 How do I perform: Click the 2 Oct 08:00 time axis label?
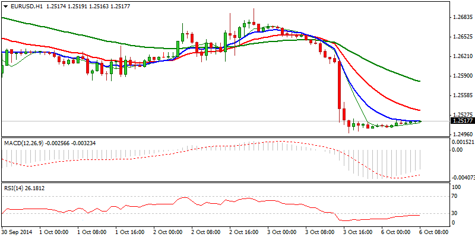pos(205,232)
